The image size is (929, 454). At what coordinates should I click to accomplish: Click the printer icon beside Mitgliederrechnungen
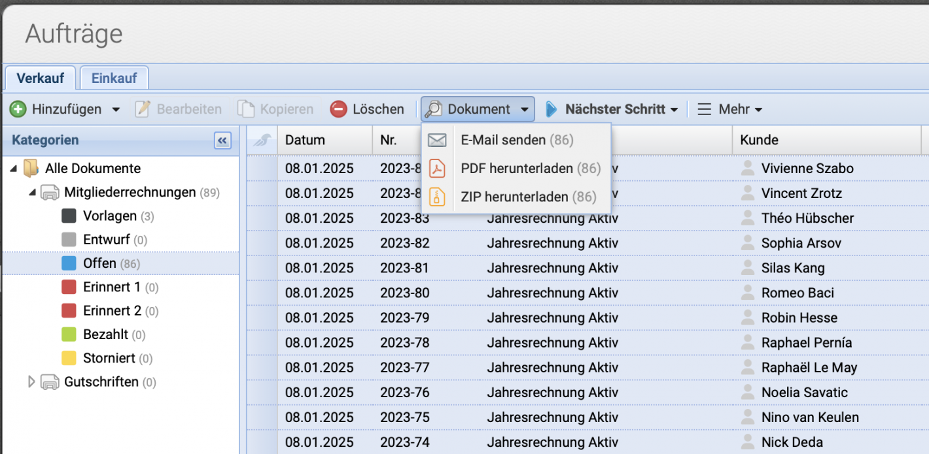tap(50, 193)
